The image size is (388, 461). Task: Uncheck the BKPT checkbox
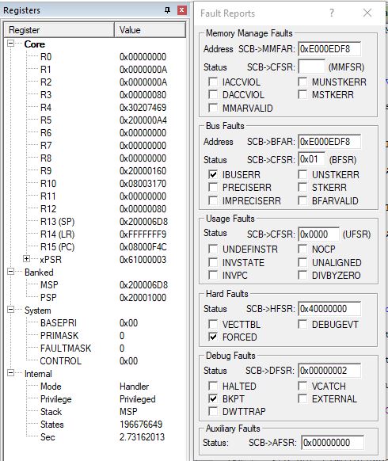pyautogui.click(x=213, y=398)
